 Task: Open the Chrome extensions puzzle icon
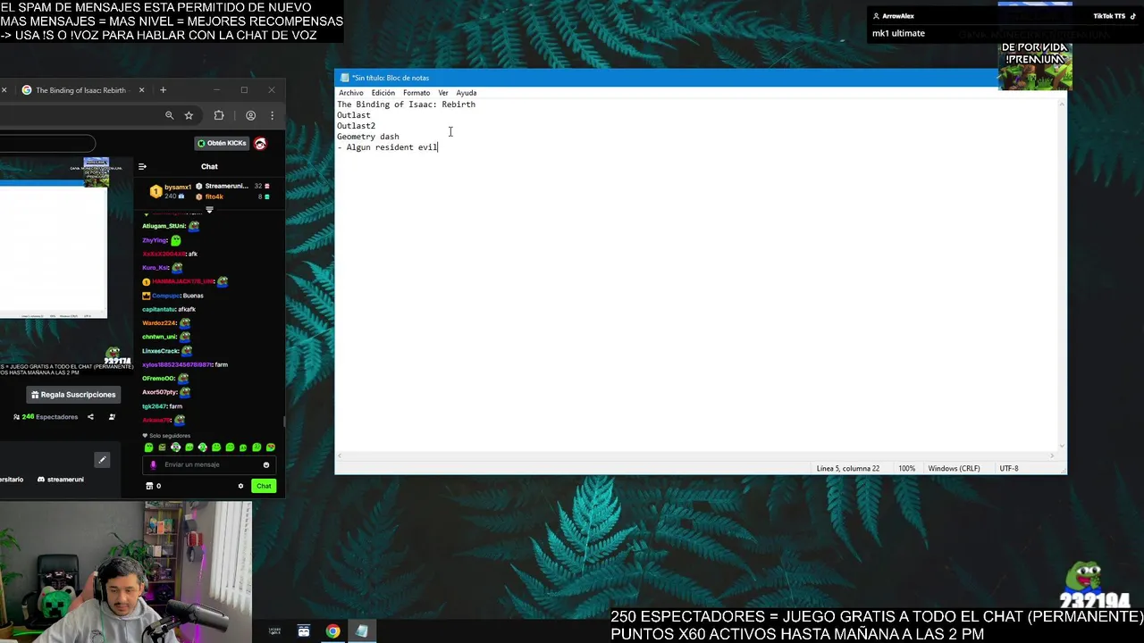219,115
